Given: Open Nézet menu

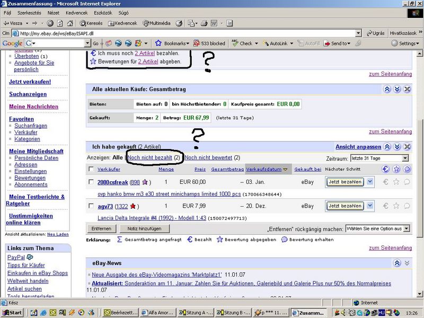Looking at the screenshot, I should coord(54,13).
